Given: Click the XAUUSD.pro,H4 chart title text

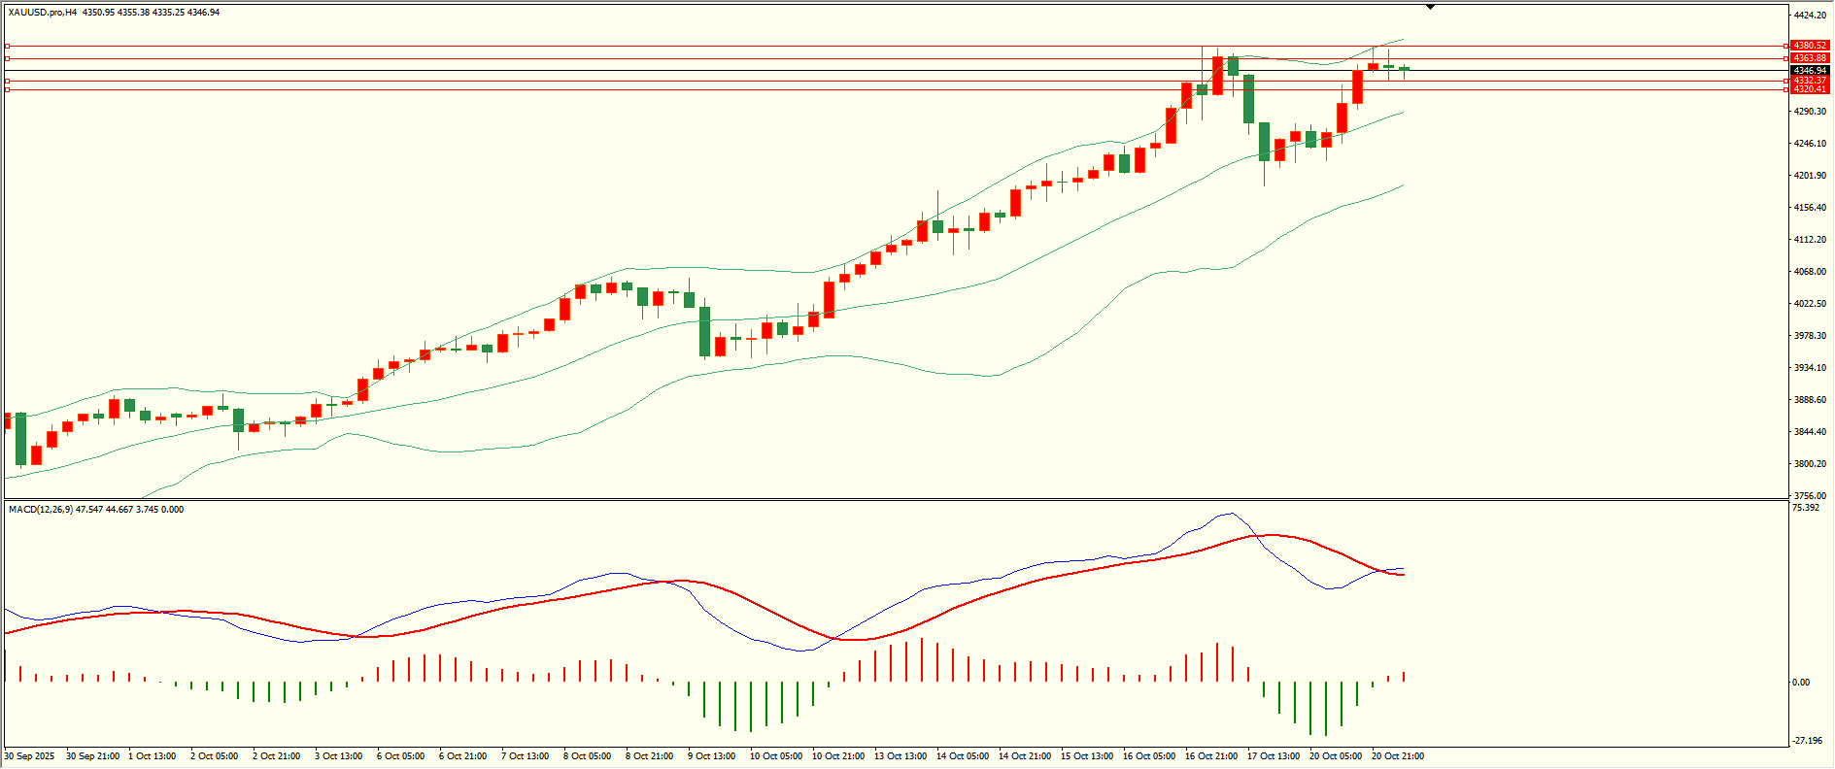Looking at the screenshot, I should click(43, 13).
